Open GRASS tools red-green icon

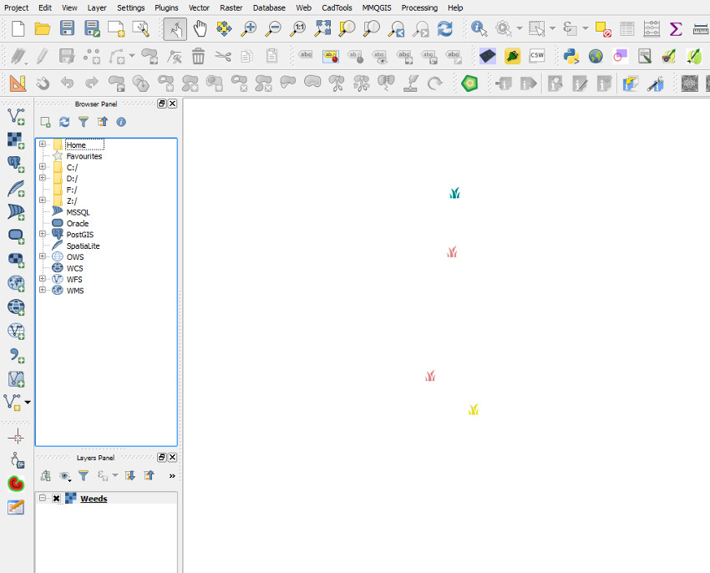point(16,484)
